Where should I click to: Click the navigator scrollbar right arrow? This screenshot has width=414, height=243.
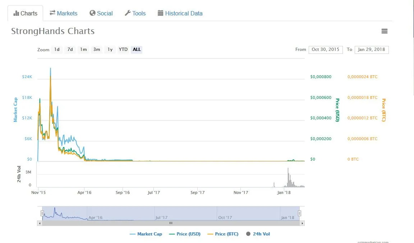pos(302,223)
